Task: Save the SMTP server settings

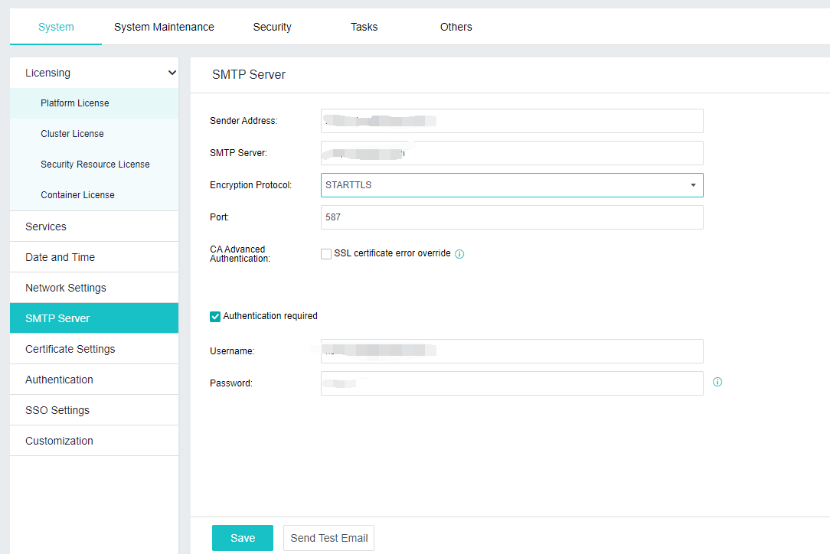Action: 242,538
